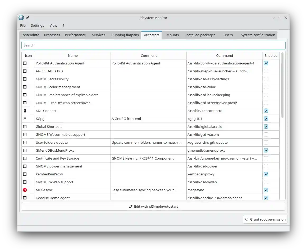
Task: Click the KDE Connect phone icon
Action: [25, 111]
